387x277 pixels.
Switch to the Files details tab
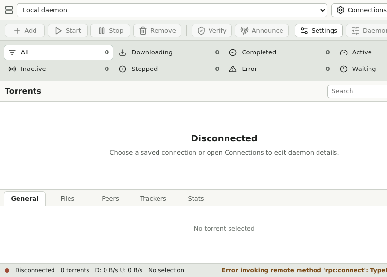68,199
